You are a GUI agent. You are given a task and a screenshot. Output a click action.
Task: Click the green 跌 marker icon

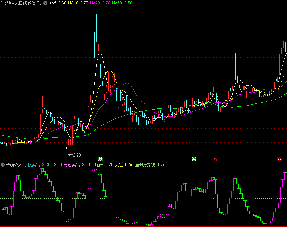100,159
